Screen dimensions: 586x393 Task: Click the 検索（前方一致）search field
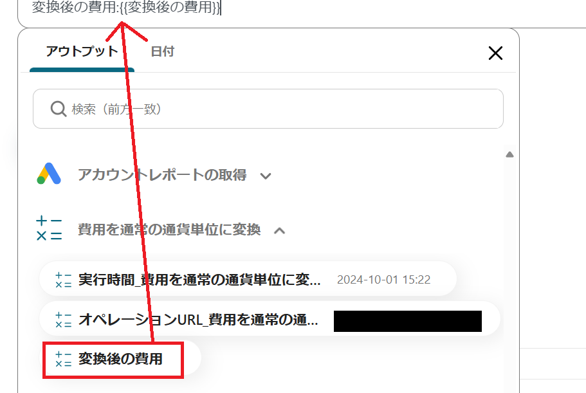pyautogui.click(x=268, y=109)
